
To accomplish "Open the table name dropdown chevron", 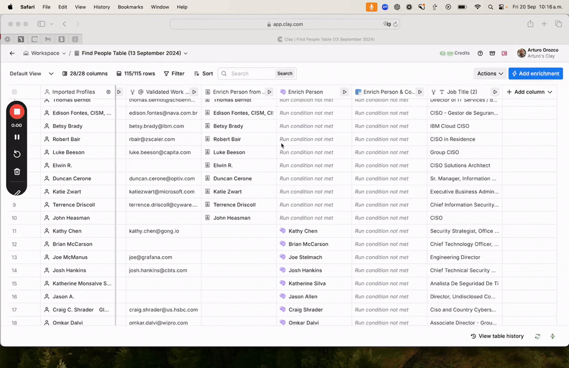I will [186, 53].
